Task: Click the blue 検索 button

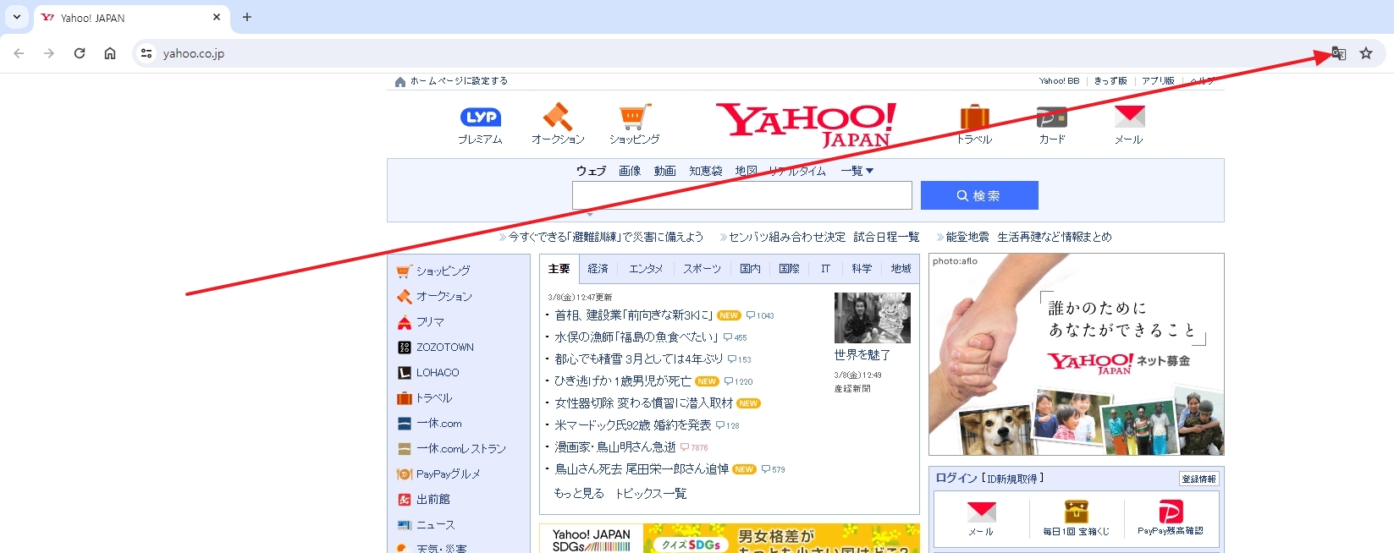Action: click(979, 195)
